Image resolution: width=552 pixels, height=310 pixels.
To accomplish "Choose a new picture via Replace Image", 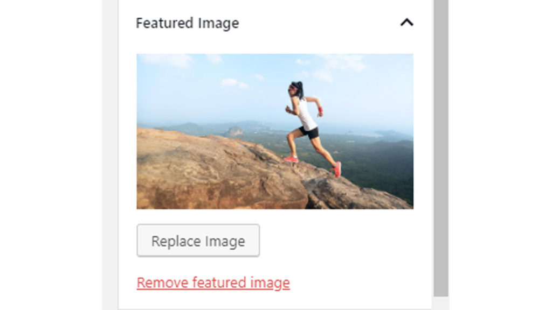I will tap(198, 241).
